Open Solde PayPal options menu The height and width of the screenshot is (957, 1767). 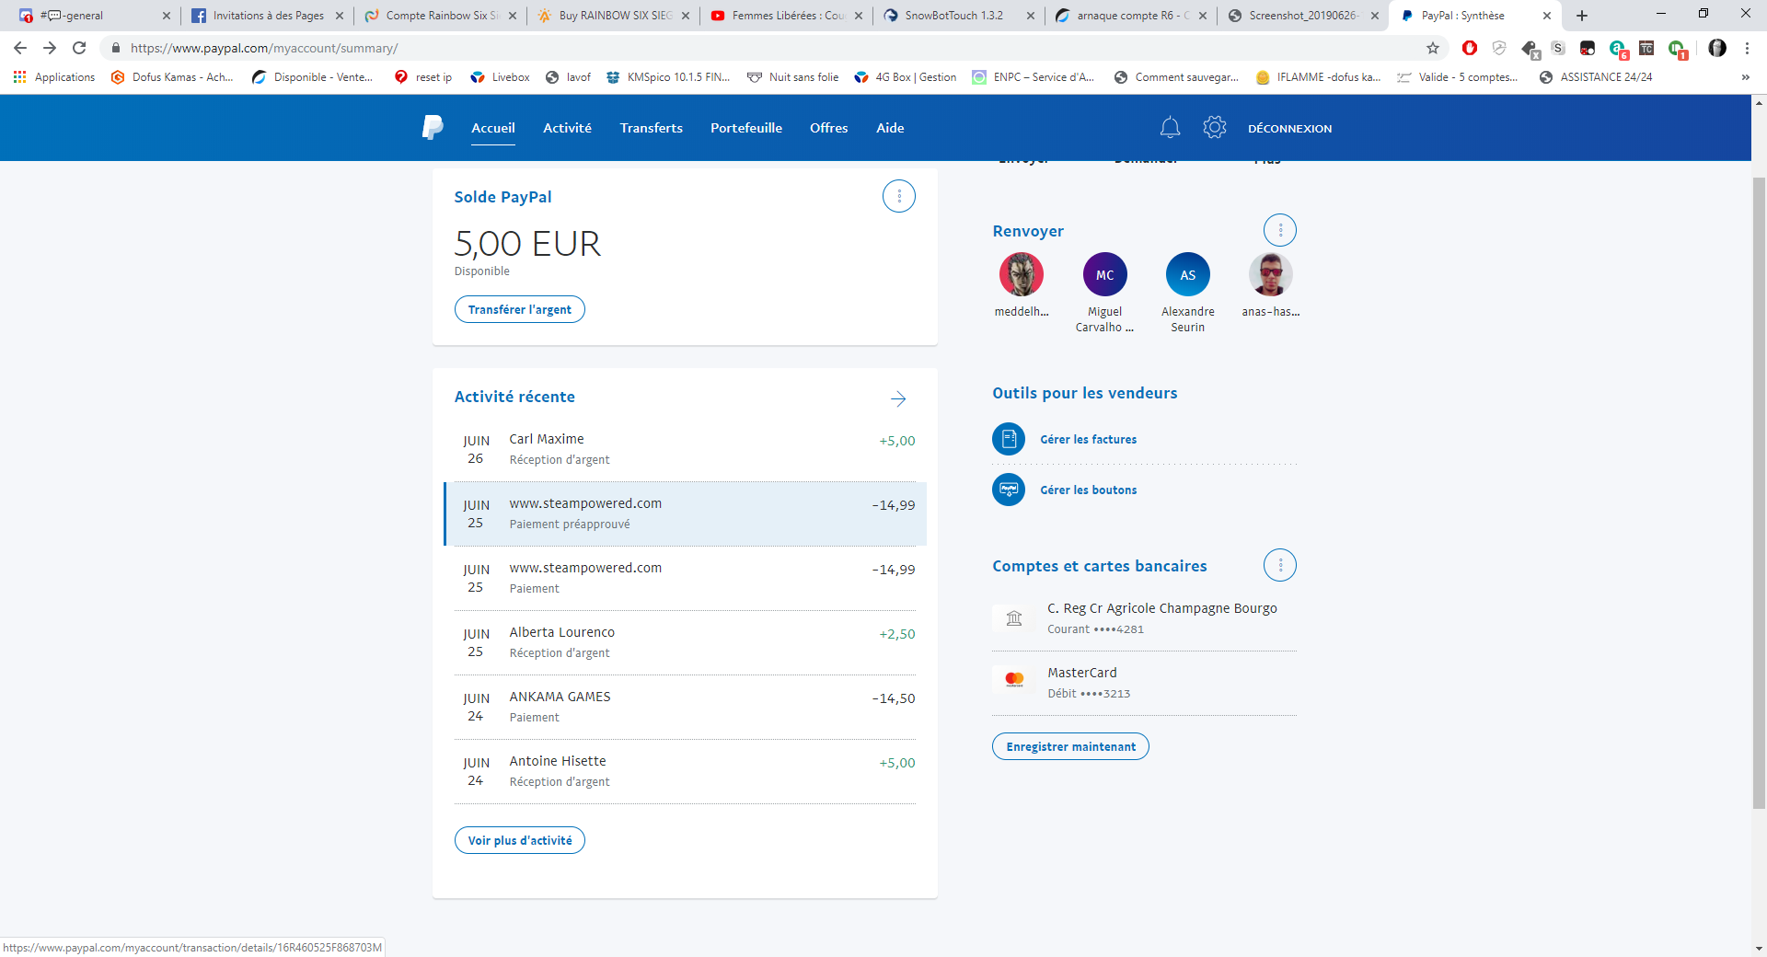coord(899,196)
